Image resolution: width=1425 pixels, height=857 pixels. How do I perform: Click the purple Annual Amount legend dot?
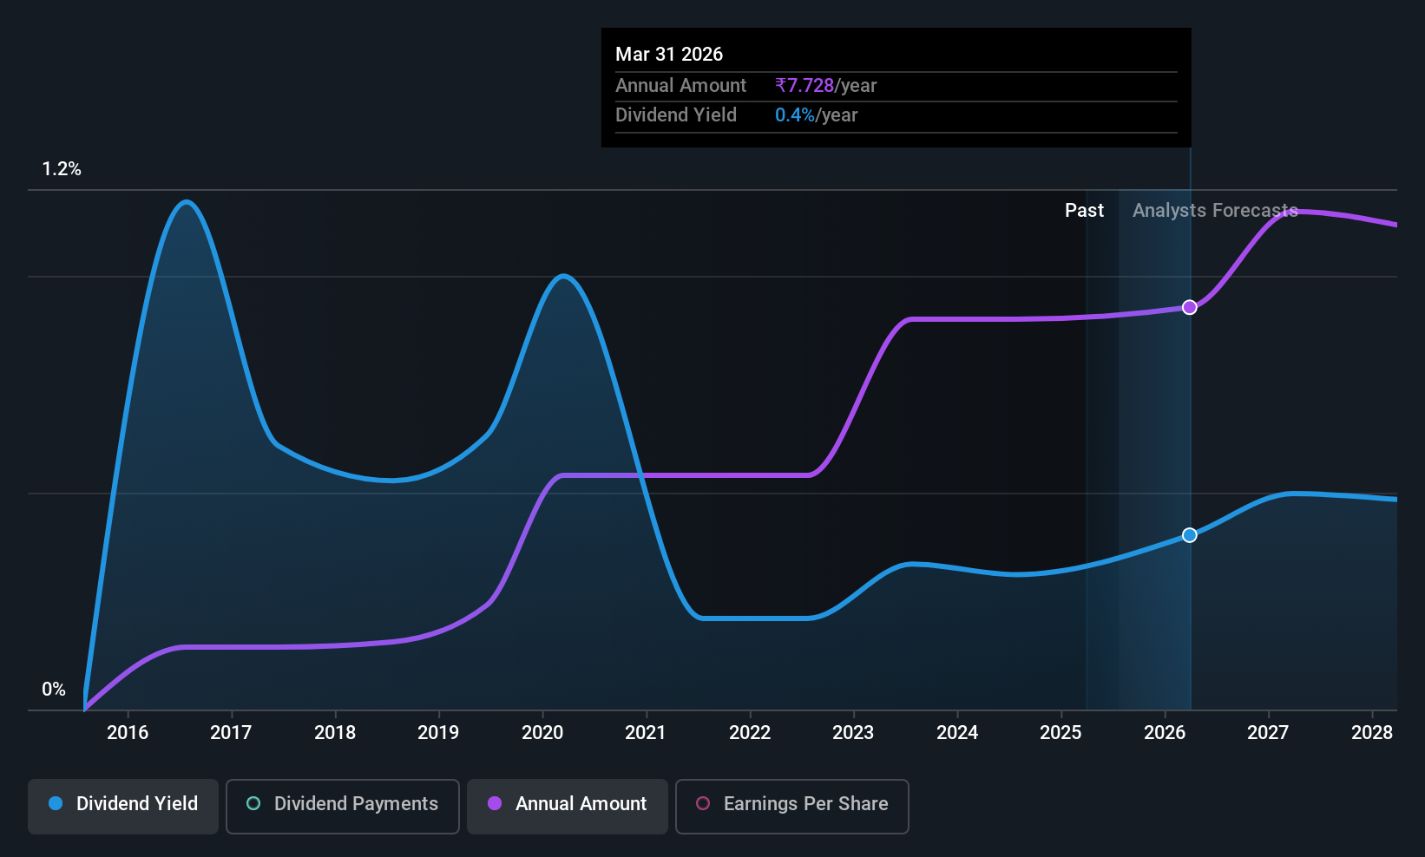click(495, 803)
